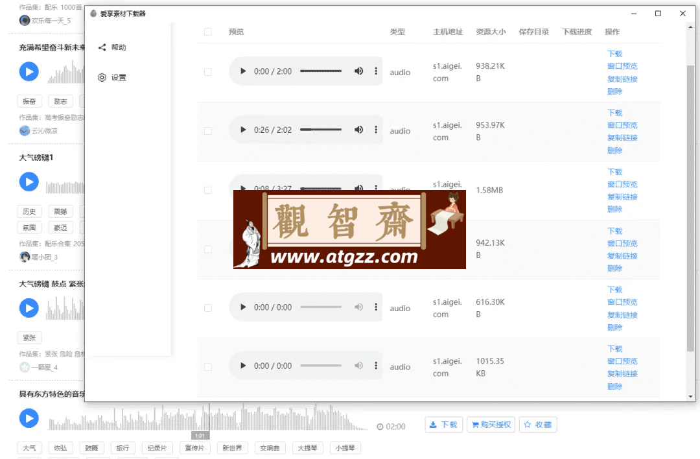700x459 pixels.
Task: Play the 充满希望奋斗新未来 track in background page
Action: [x=29, y=71]
